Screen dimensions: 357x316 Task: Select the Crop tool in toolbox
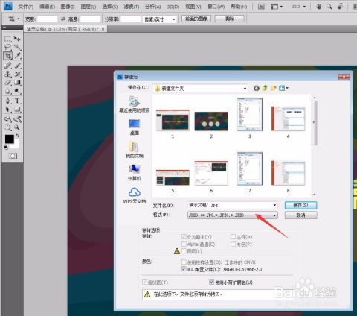[x=8, y=56]
